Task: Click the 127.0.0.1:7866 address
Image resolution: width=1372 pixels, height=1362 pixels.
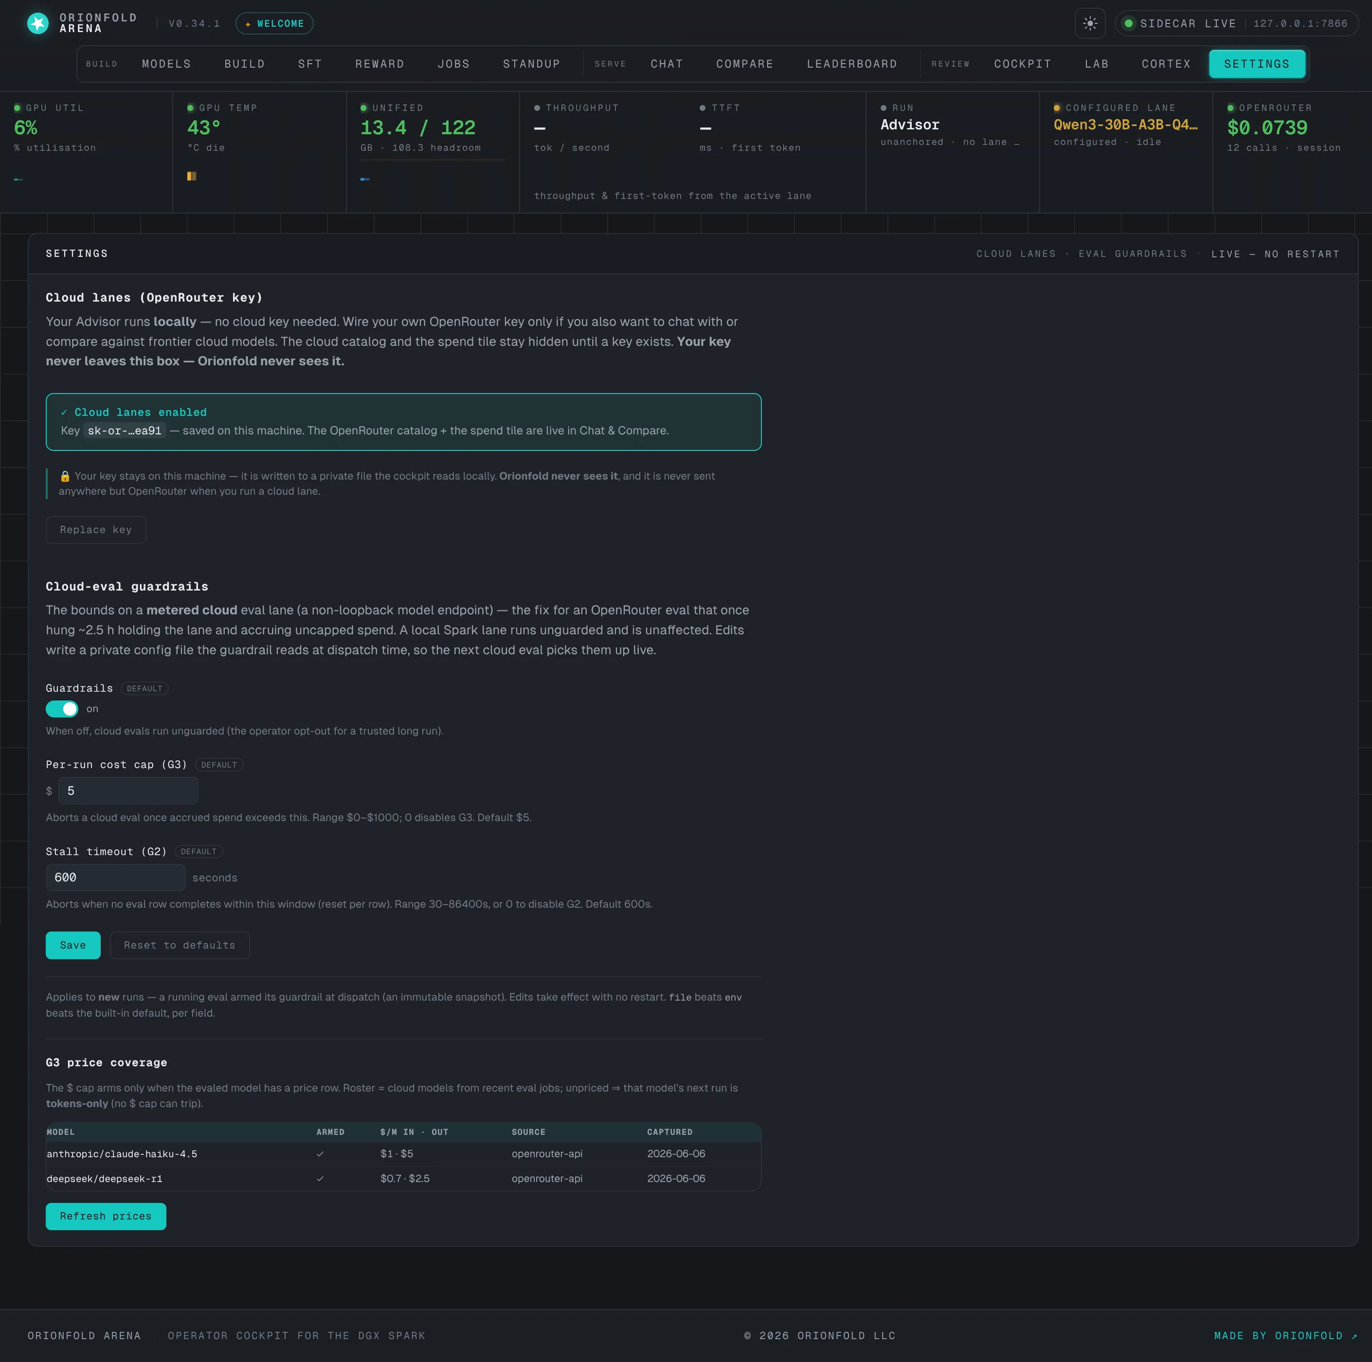Action: tap(1300, 23)
